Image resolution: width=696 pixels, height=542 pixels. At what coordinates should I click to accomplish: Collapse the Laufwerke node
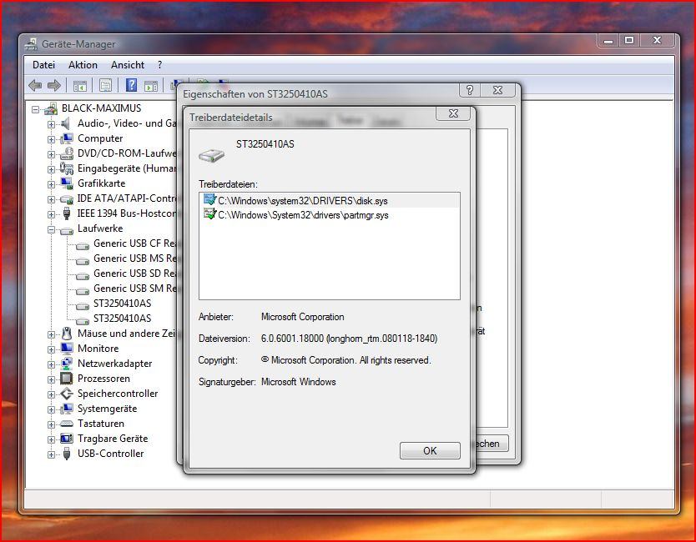click(x=52, y=230)
